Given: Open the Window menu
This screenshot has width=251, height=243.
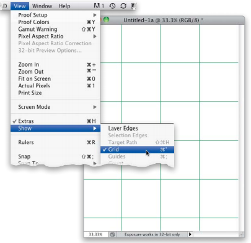Looking at the screenshot, I should (42, 6).
